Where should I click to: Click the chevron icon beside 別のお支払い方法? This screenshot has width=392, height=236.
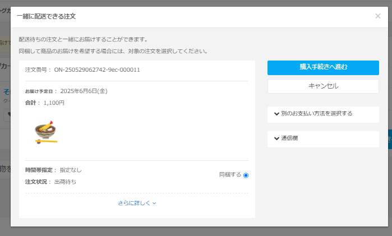[x=276, y=114]
